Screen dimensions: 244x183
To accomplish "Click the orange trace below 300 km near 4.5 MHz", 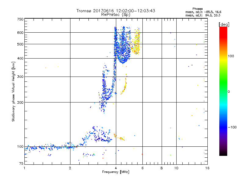I will coord(124,84).
